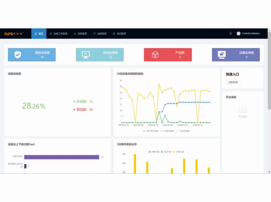This screenshot has height=202, width=271.
Task: Click the user avatar in the top bar
Action: tap(238, 34)
